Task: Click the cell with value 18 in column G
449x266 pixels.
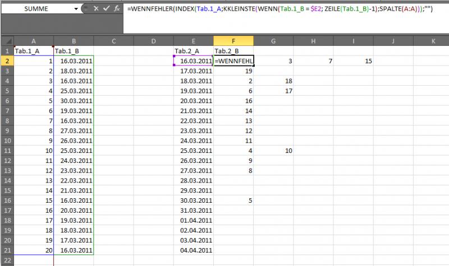Action: coord(273,81)
